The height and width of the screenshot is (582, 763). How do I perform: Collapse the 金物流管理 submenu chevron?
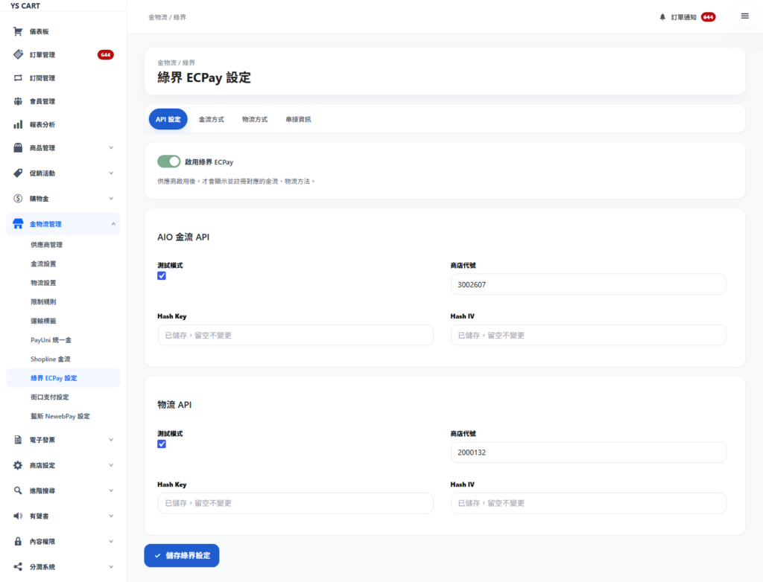[x=113, y=224]
